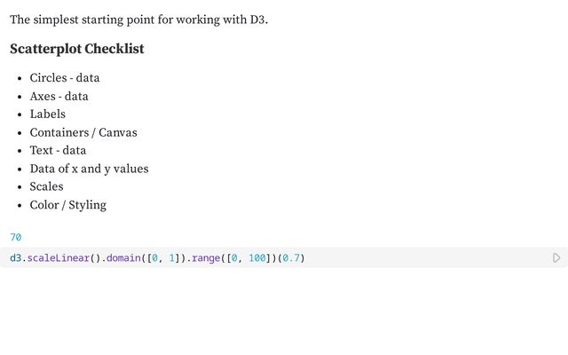568x355 pixels.
Task: Click the word 'D3' in the intro
Action: [257, 20]
